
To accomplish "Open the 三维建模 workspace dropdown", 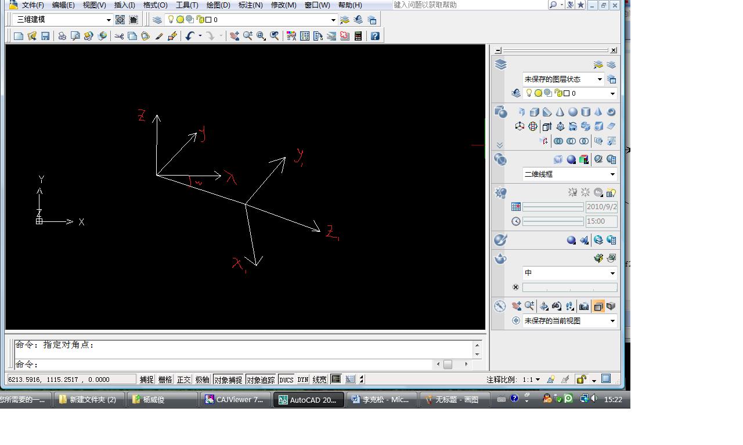I will (63, 20).
